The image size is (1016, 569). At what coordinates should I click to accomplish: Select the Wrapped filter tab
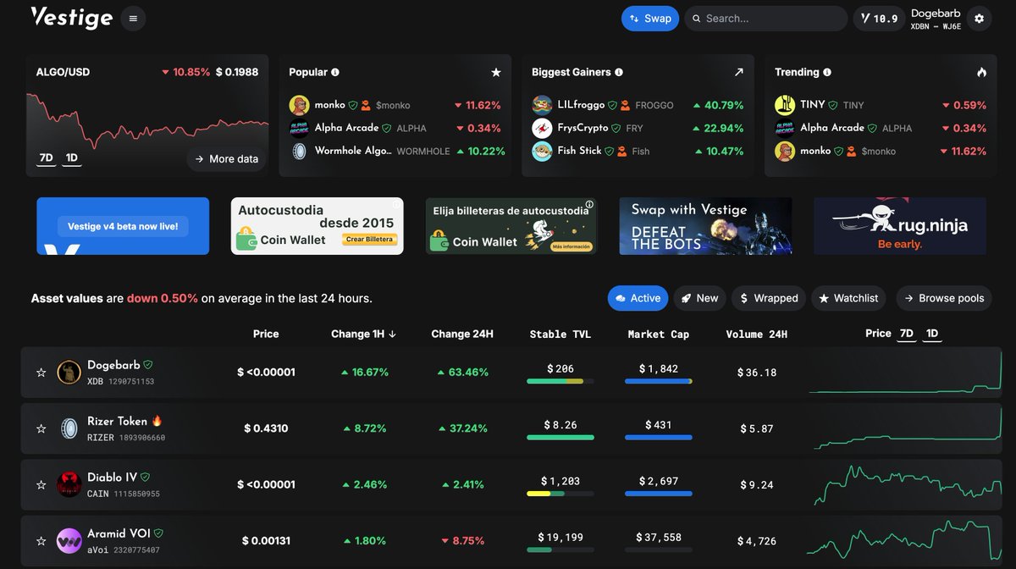pyautogui.click(x=769, y=298)
